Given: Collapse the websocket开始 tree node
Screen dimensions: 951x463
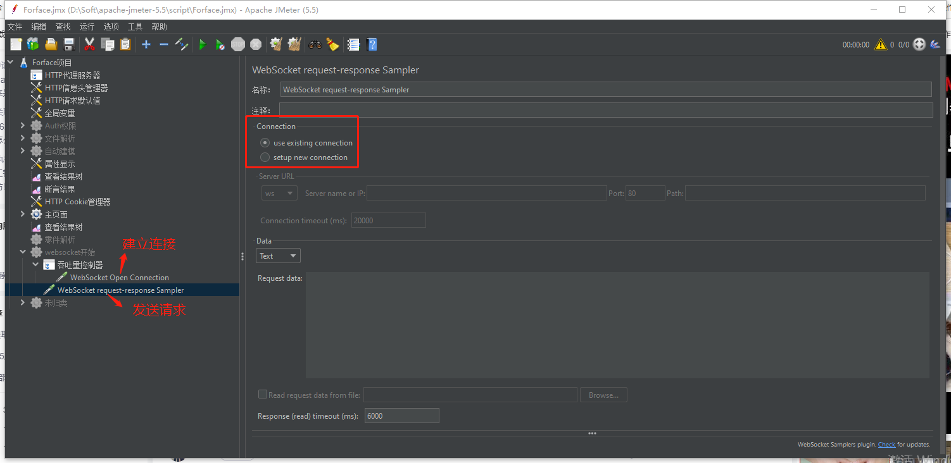Looking at the screenshot, I should click(x=23, y=252).
